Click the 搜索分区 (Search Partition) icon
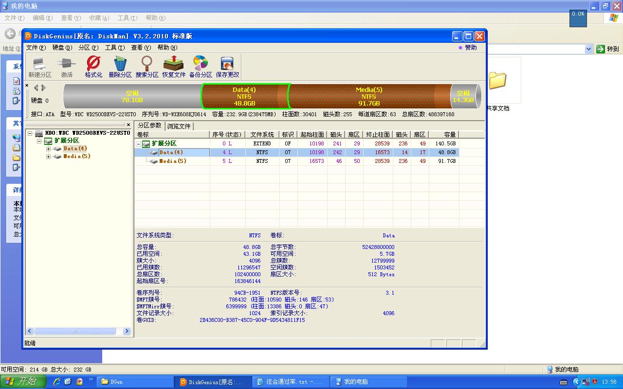 click(x=147, y=67)
